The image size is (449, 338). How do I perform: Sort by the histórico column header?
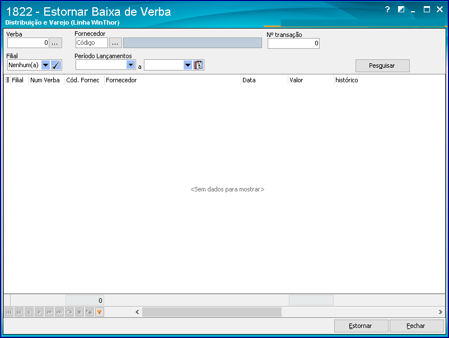[390, 80]
